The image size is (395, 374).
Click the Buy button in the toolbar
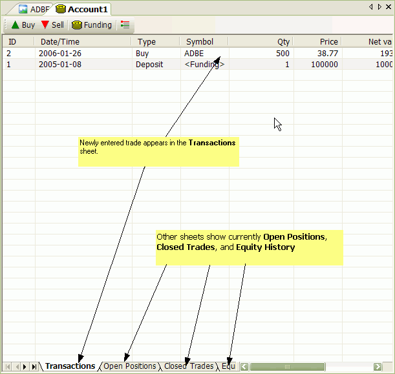[x=23, y=25]
